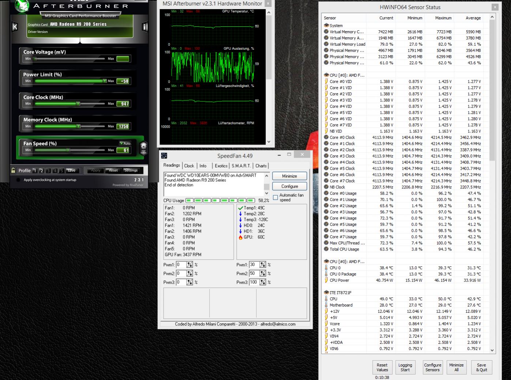Click the Virtual Memory Load row icon
Screen dimensions: 511x380
[x=326, y=44]
